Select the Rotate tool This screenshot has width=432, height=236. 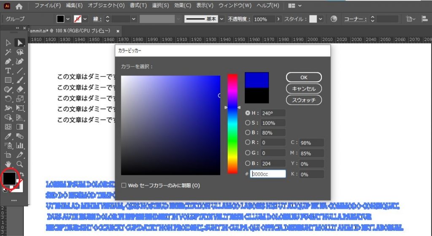click(8, 99)
